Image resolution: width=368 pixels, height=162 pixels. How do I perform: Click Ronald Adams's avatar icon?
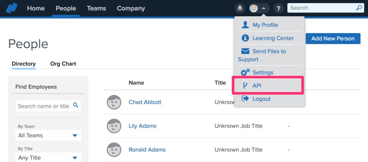click(114, 150)
